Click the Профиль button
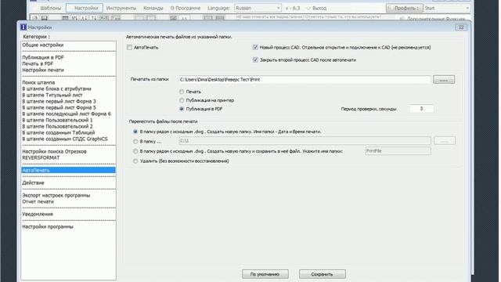Screen dimensions: 501x282 404,8
